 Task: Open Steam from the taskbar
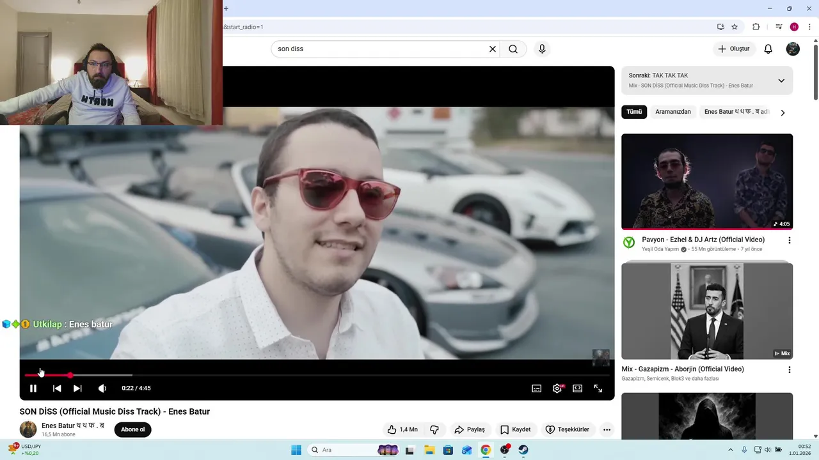523,450
